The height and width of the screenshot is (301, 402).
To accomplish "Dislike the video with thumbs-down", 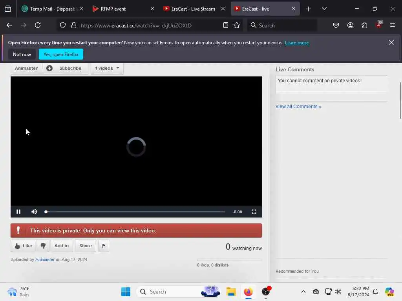I will click(43, 246).
